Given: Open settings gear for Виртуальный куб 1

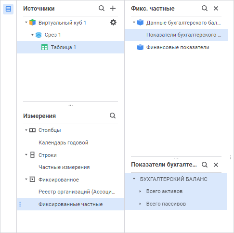Looking at the screenshot, I should pos(113,23).
